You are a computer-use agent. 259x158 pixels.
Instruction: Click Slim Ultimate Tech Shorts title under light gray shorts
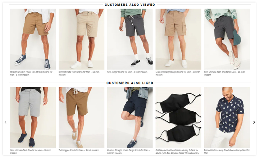tap(31, 152)
